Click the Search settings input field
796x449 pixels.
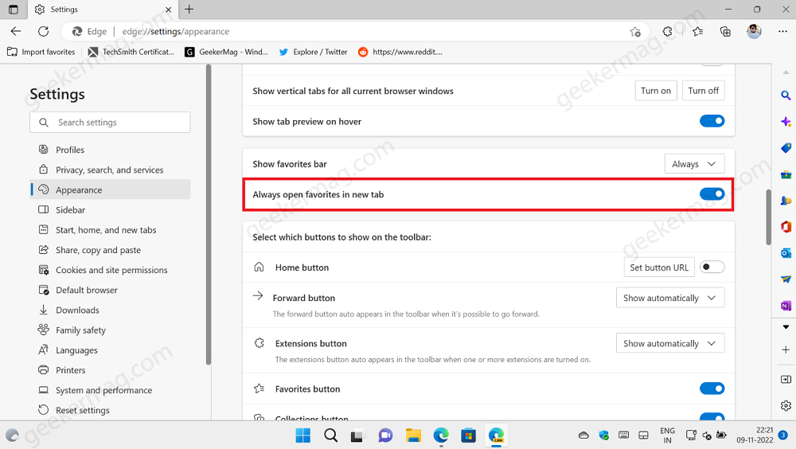click(x=110, y=123)
